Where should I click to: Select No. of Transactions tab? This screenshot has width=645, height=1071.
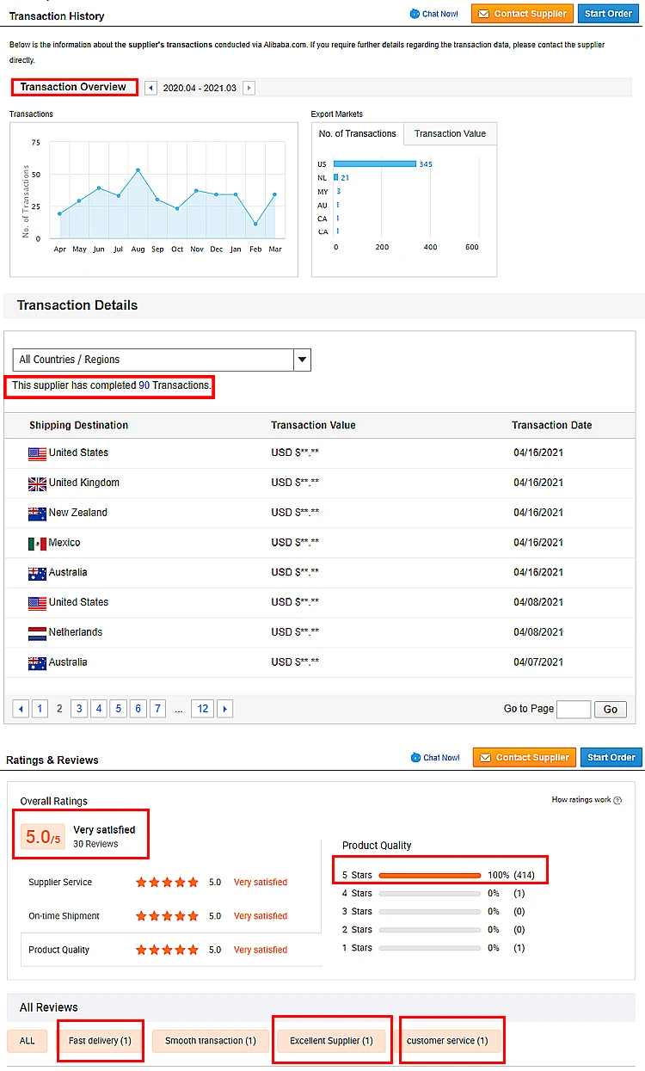[358, 134]
